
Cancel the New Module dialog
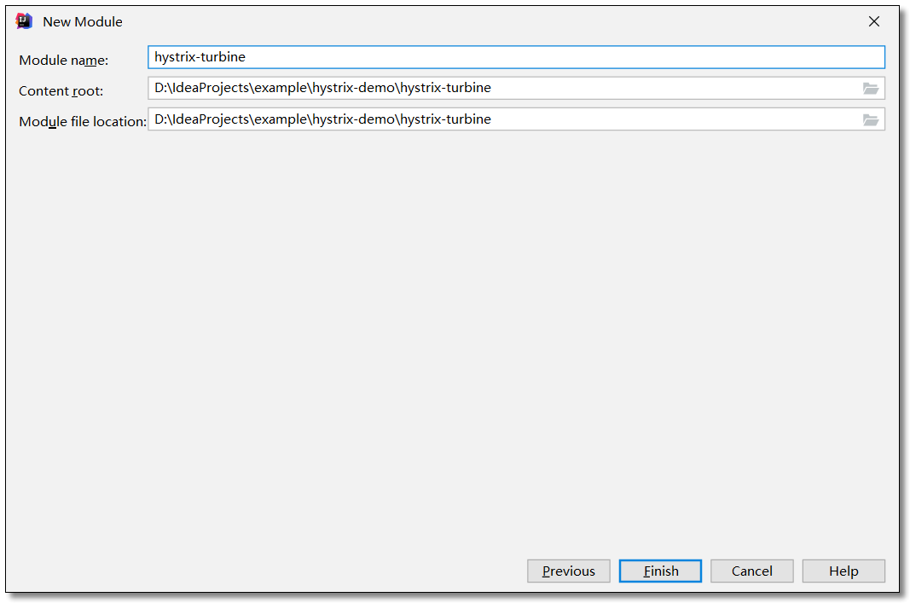(x=751, y=571)
